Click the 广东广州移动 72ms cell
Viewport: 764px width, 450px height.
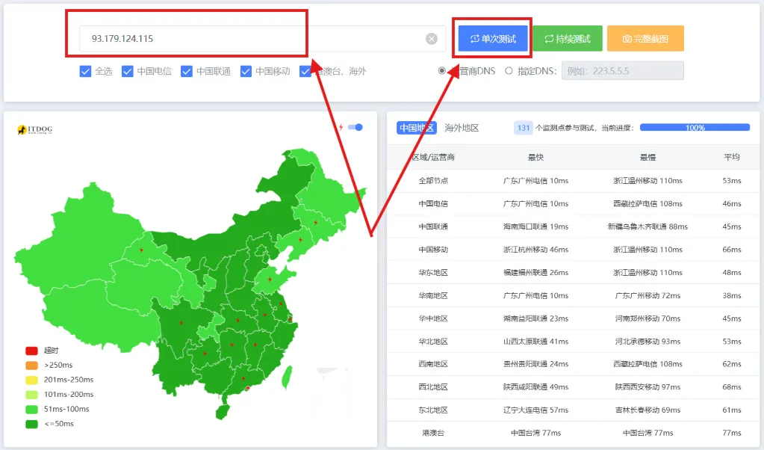click(647, 295)
